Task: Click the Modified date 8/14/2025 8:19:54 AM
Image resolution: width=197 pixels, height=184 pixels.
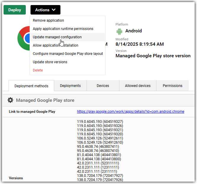Action: tap(140, 44)
